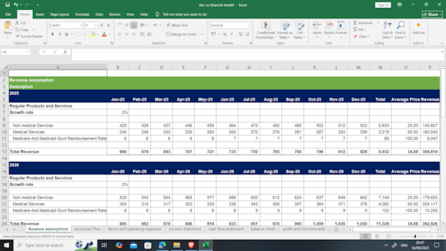Open the File menu
Screen dimensions: 446x251
tap(8, 14)
